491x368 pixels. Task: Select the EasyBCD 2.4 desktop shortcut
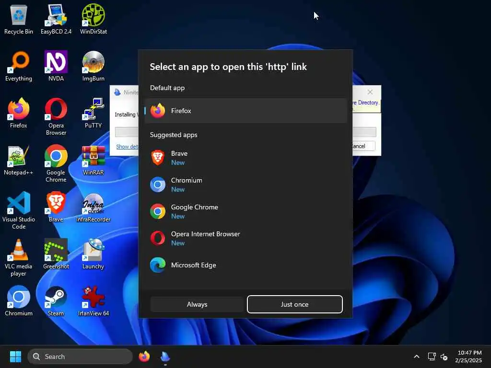pos(56,19)
